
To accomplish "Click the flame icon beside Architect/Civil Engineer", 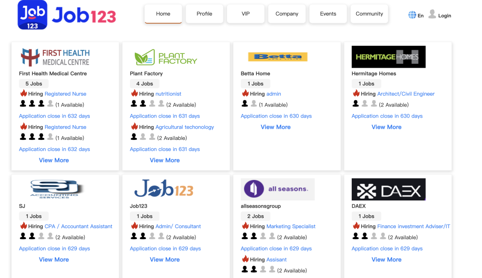I will coord(356,93).
